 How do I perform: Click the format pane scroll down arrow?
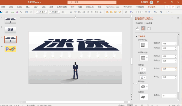pyautogui.click(x=178, y=100)
